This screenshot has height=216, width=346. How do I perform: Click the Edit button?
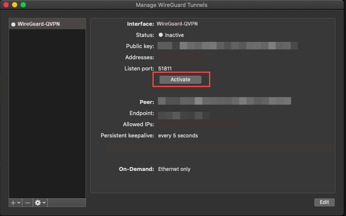(x=324, y=202)
